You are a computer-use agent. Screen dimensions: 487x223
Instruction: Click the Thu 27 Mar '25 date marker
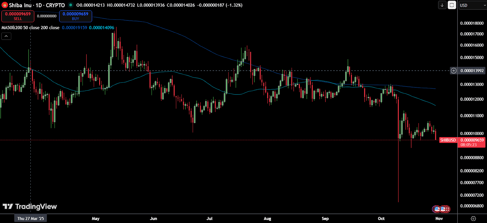coord(30,218)
